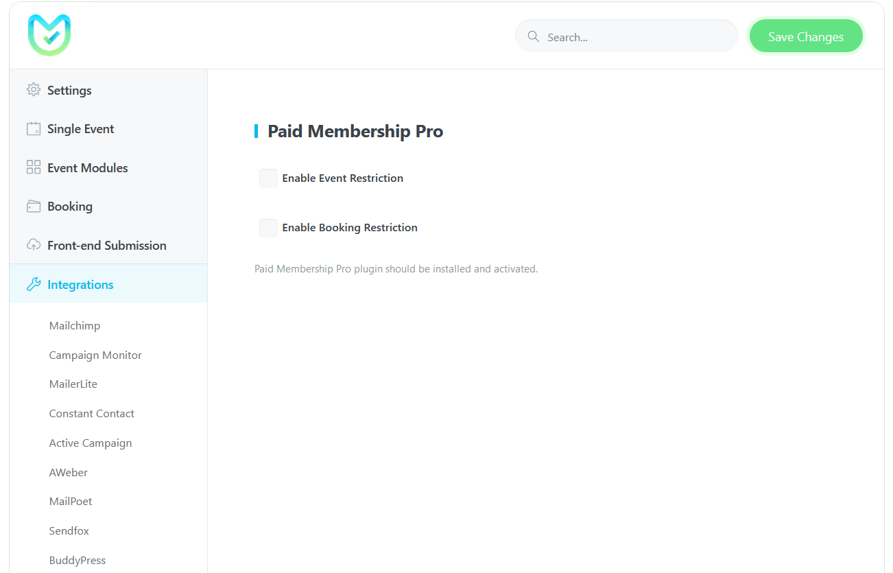The width and height of the screenshot is (893, 573).
Task: Open AWeber integration settings
Action: 69,472
